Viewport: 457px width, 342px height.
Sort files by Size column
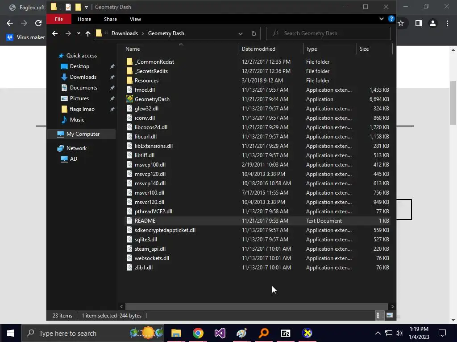pos(364,49)
